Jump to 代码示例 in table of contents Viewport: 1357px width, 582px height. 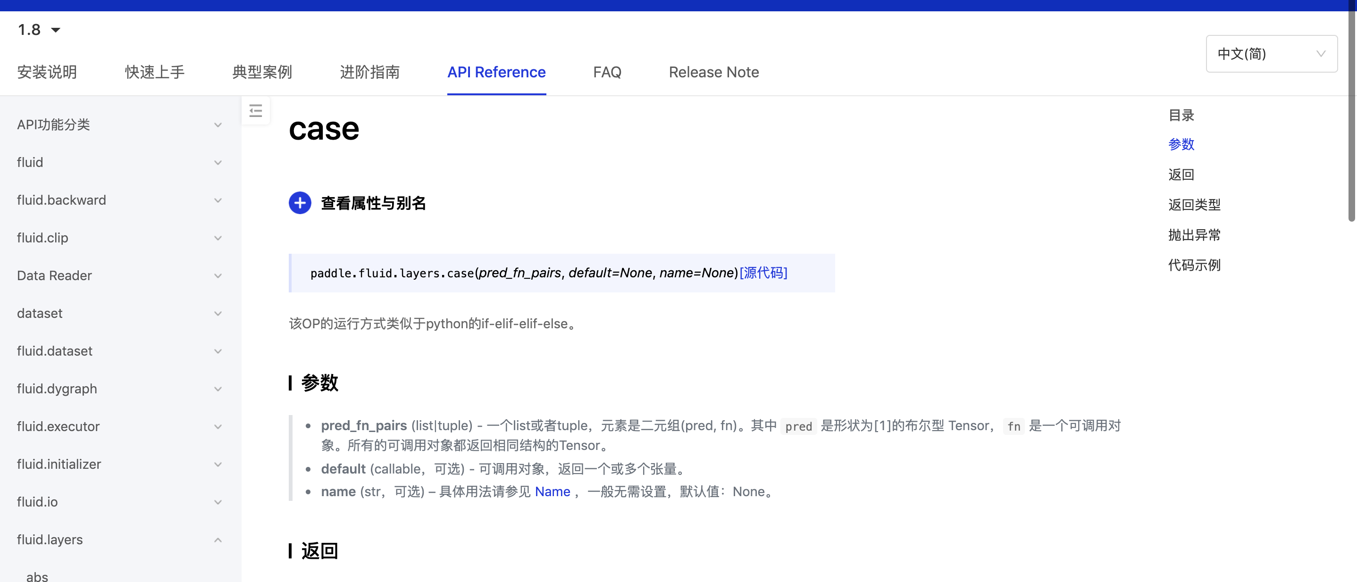(x=1194, y=265)
